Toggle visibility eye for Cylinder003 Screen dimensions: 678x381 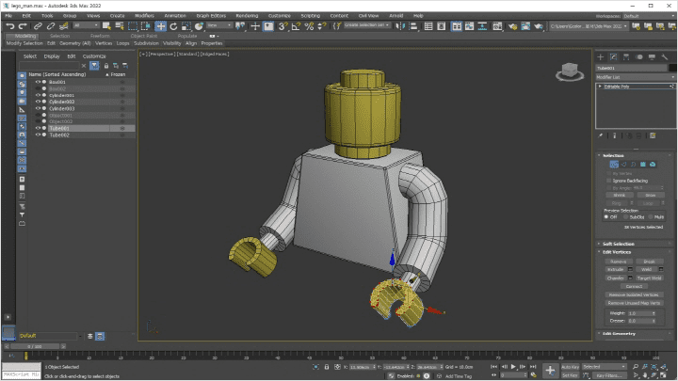(38, 108)
